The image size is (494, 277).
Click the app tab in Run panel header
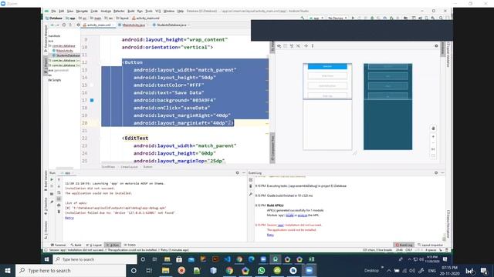(x=67, y=173)
